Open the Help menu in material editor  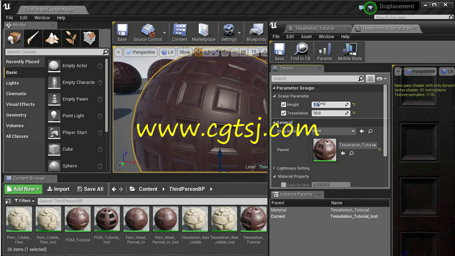345,36
